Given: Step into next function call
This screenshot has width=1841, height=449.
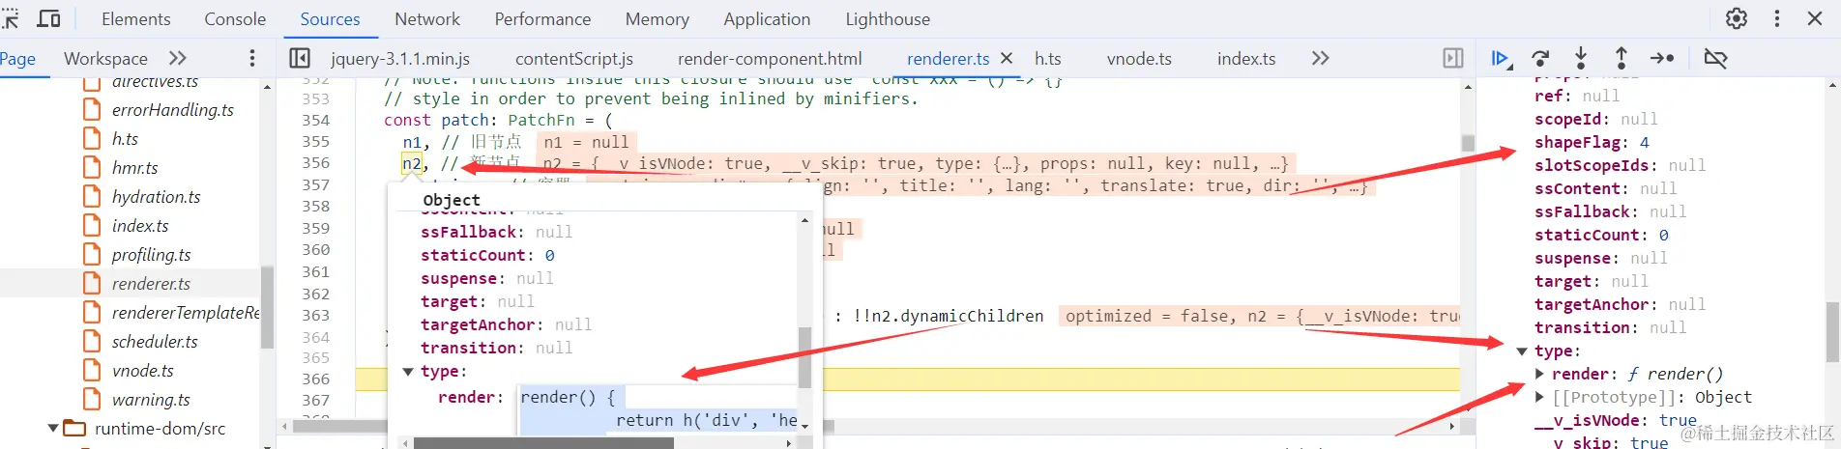Looking at the screenshot, I should pos(1581,58).
